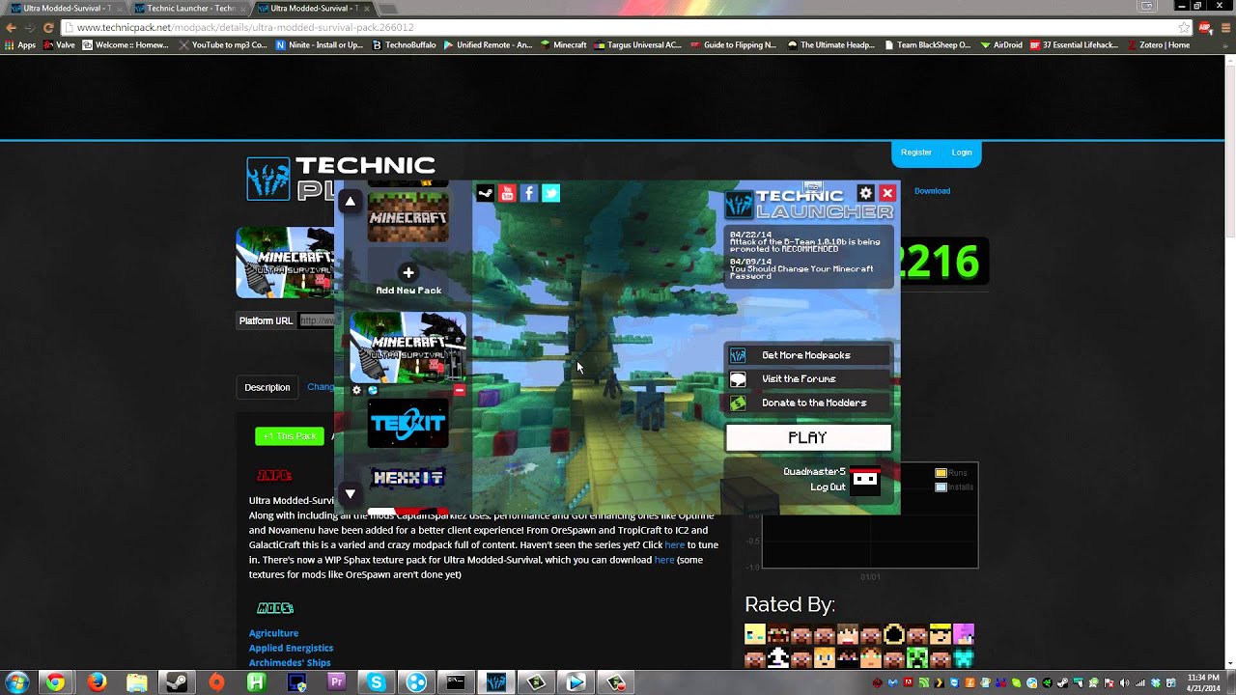Open the TechnoBuffalo bookmark
Image resolution: width=1236 pixels, height=695 pixels.
pos(404,44)
